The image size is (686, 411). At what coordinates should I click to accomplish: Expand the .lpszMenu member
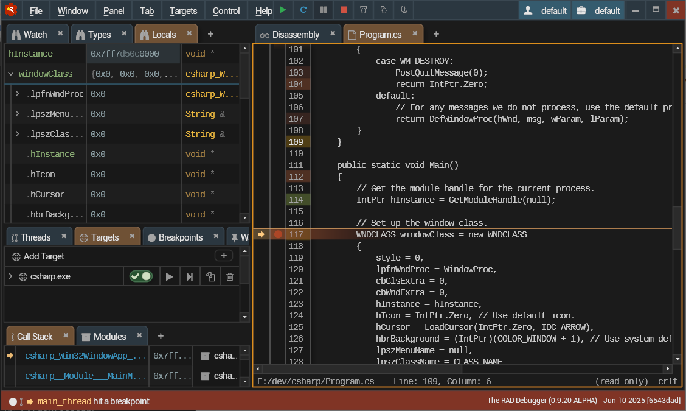[x=17, y=113]
